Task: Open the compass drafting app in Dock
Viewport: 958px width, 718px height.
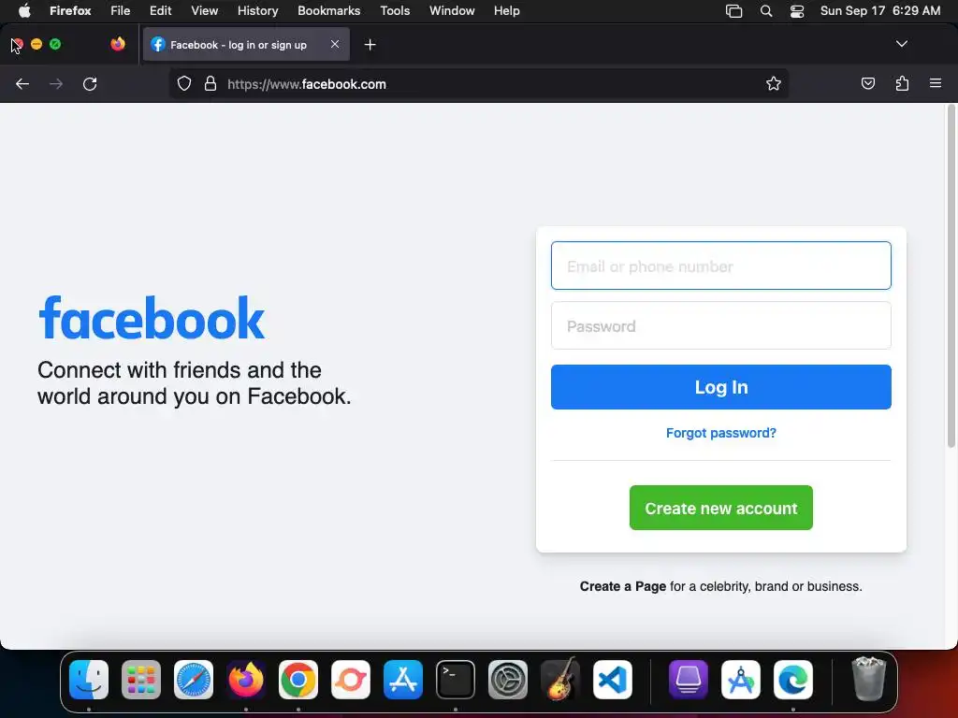Action: coord(741,680)
